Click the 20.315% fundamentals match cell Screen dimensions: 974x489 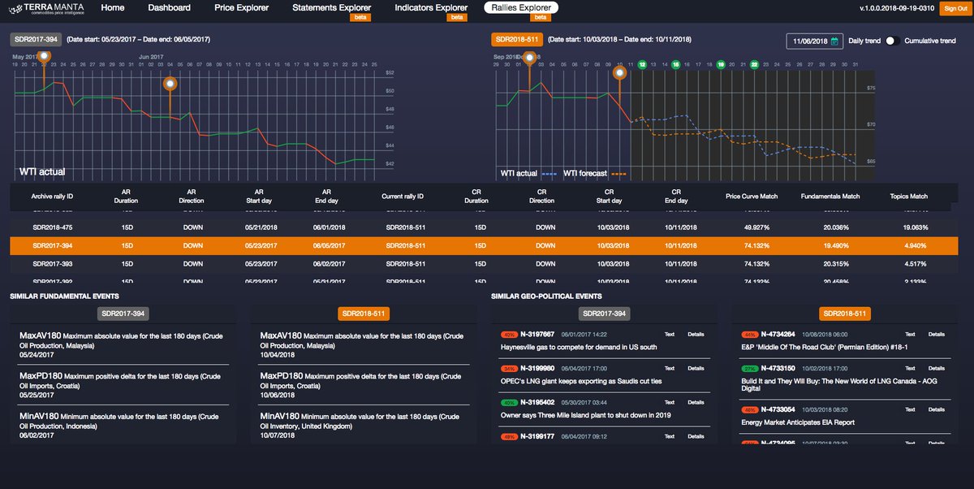click(835, 264)
